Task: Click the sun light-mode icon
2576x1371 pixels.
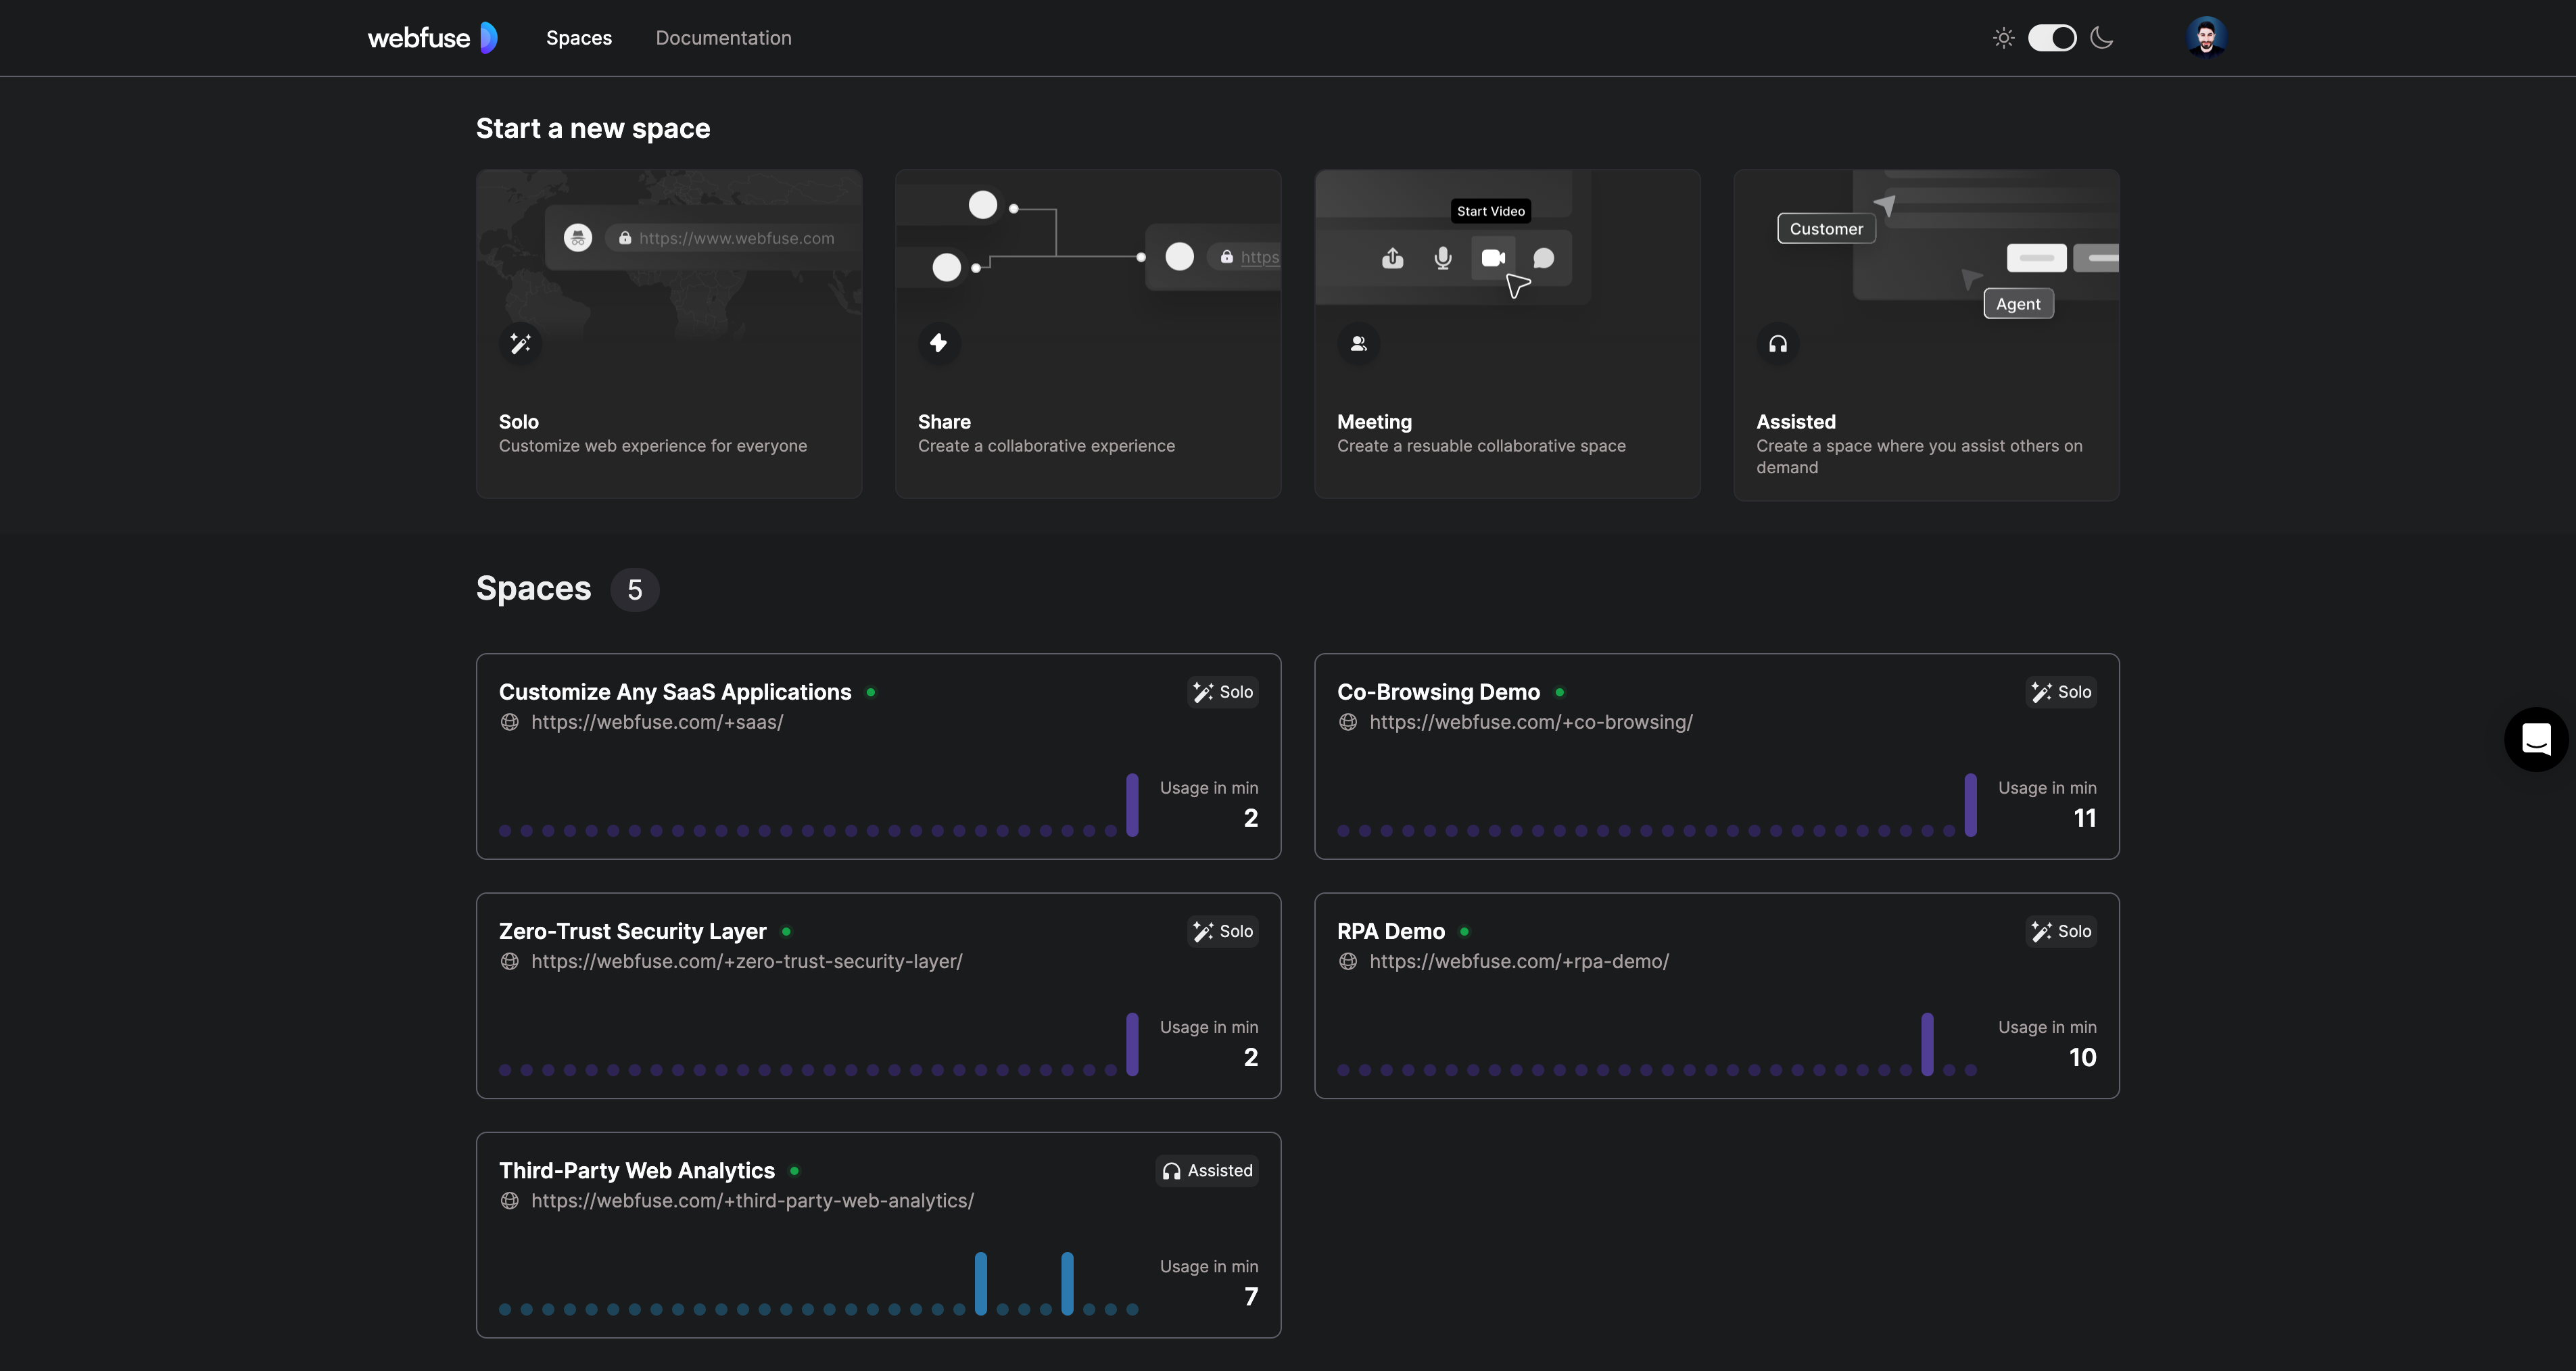Action: (2003, 38)
